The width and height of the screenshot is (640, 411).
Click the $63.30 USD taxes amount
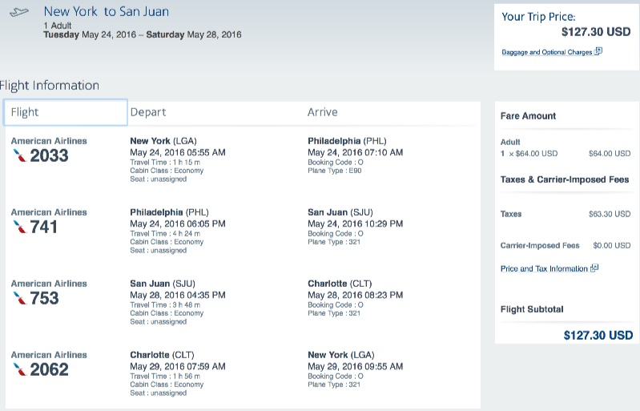click(610, 214)
